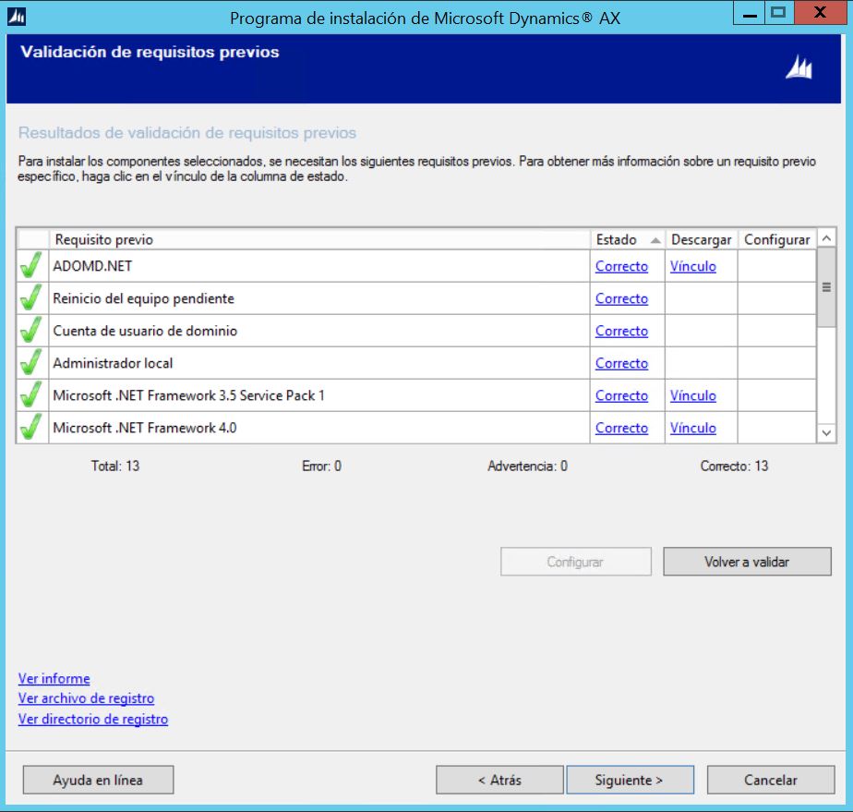
Task: Proceed with the Siguiente button
Action: [x=630, y=780]
